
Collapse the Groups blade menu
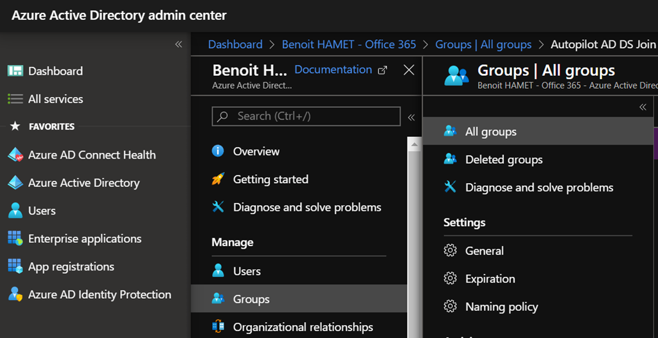click(x=643, y=107)
